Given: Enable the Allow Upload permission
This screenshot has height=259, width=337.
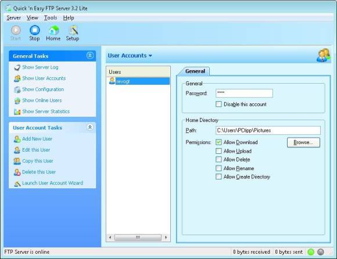Looking at the screenshot, I should pyautogui.click(x=218, y=151).
